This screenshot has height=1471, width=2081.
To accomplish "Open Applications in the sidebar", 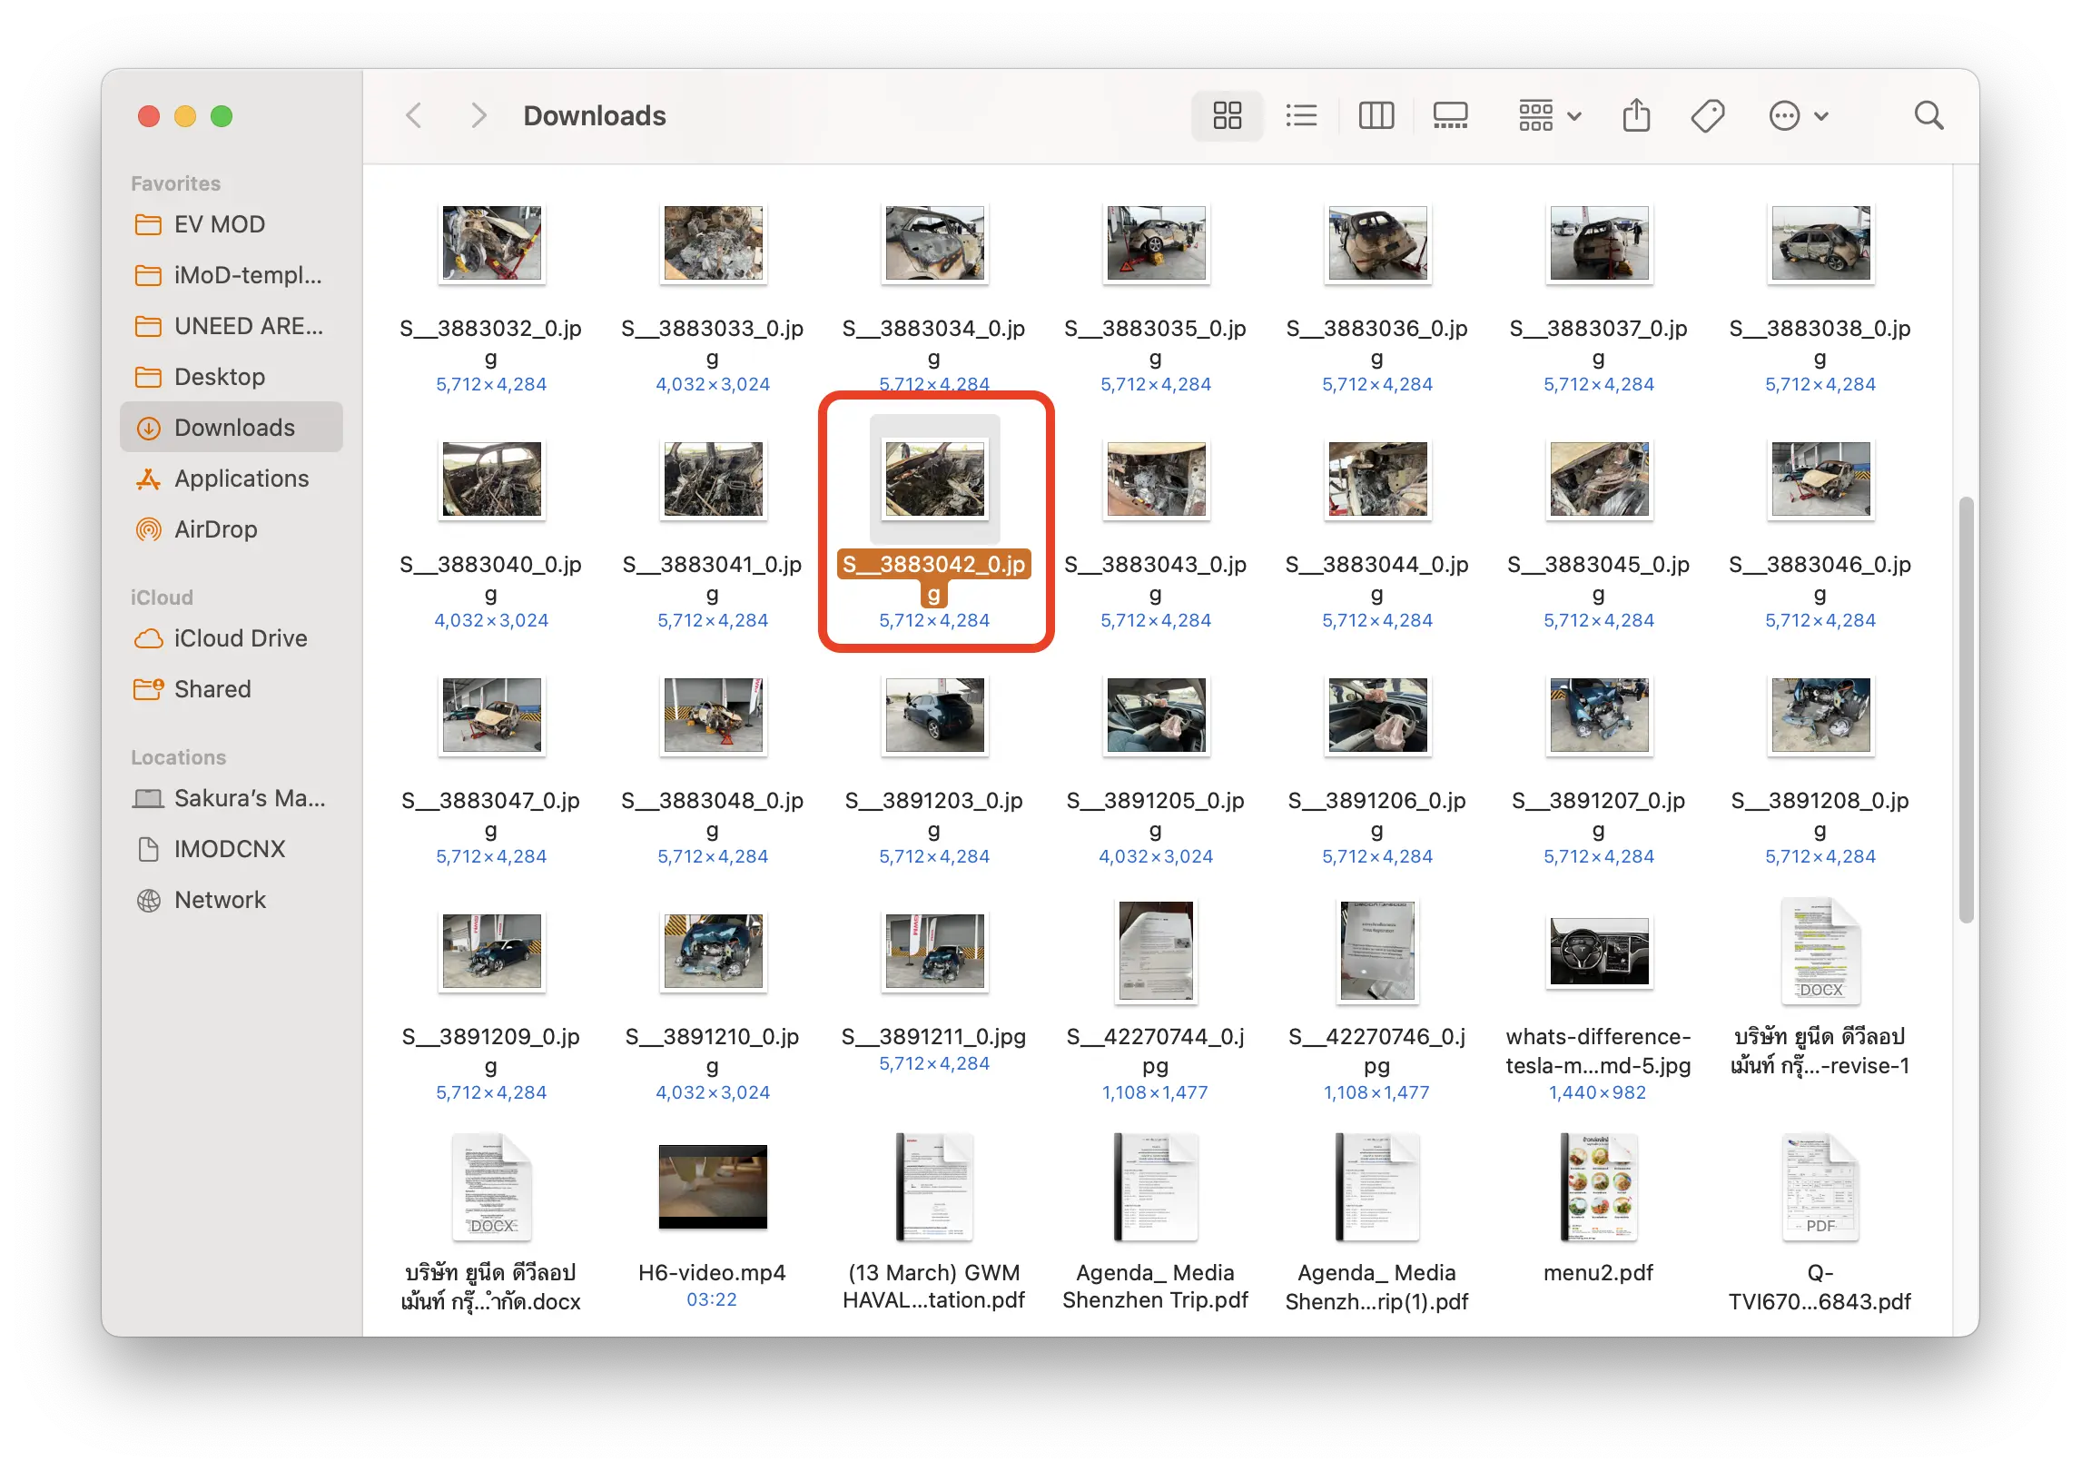I will [x=241, y=479].
